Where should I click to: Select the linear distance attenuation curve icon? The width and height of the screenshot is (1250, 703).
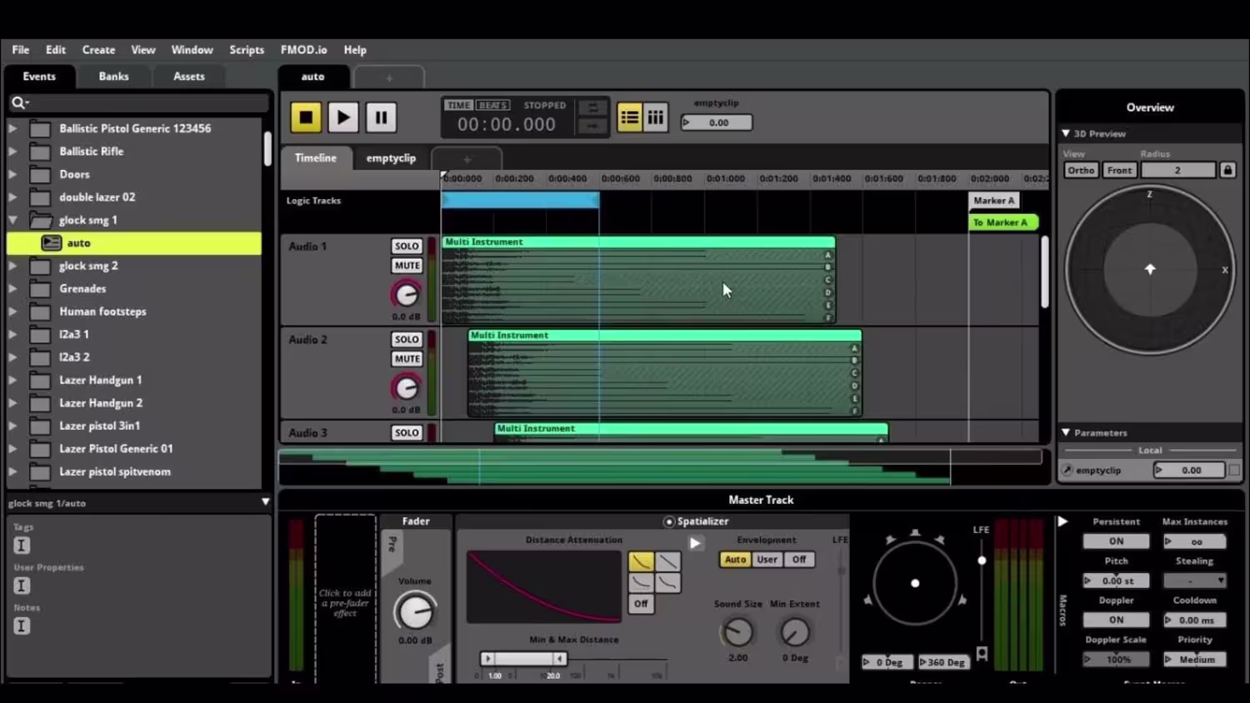[x=668, y=561]
